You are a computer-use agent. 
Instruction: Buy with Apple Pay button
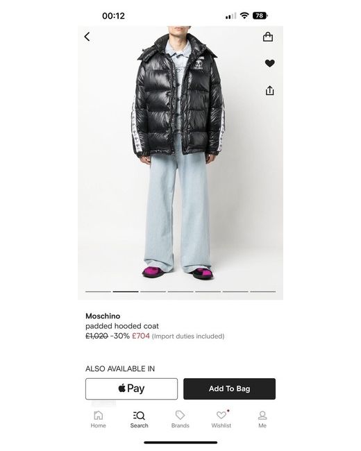click(x=132, y=389)
